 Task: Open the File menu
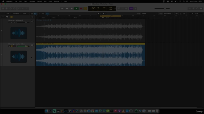pos(16,1)
